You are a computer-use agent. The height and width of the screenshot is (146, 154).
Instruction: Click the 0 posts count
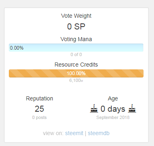(x=39, y=117)
